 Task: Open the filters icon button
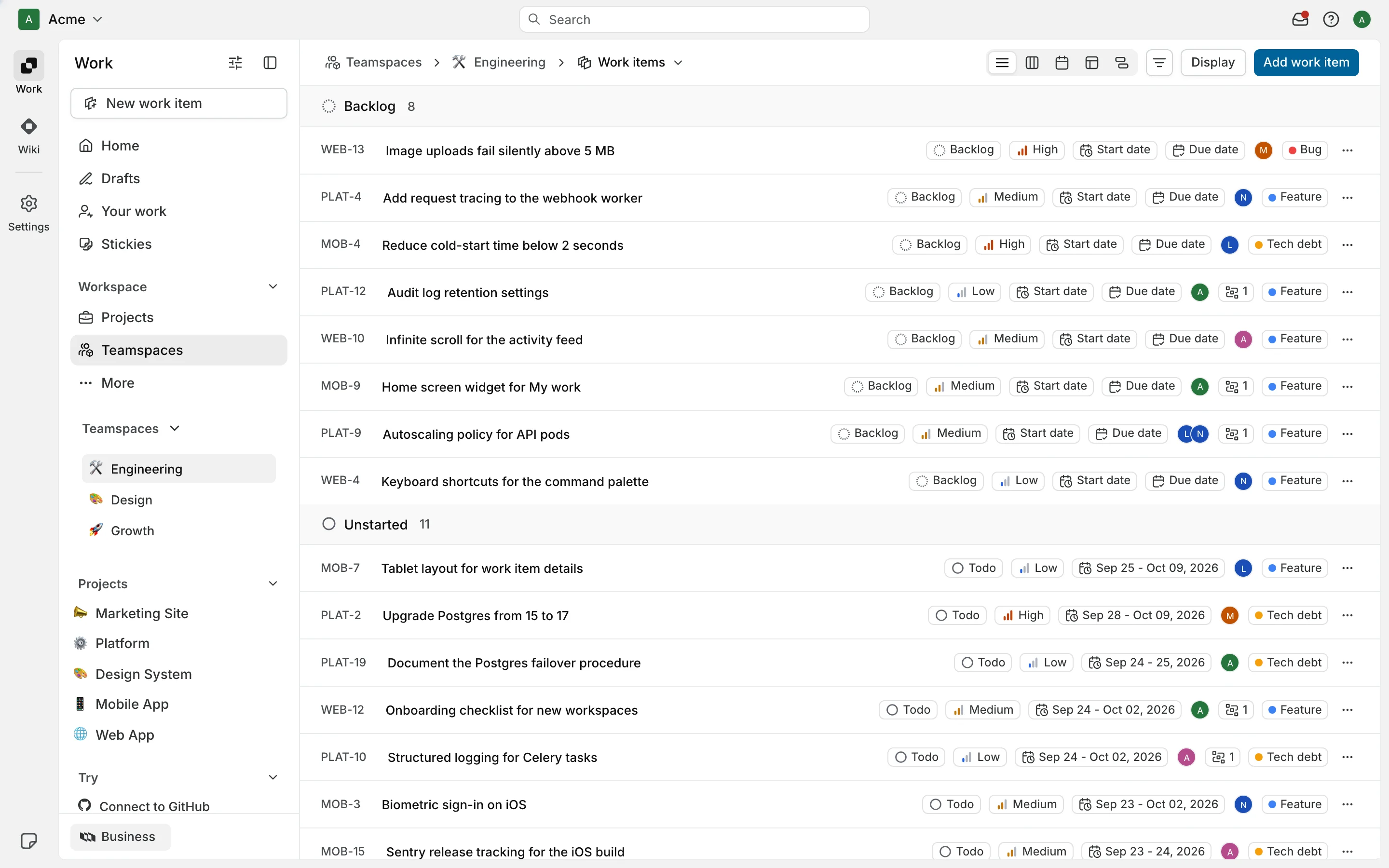tap(1159, 63)
